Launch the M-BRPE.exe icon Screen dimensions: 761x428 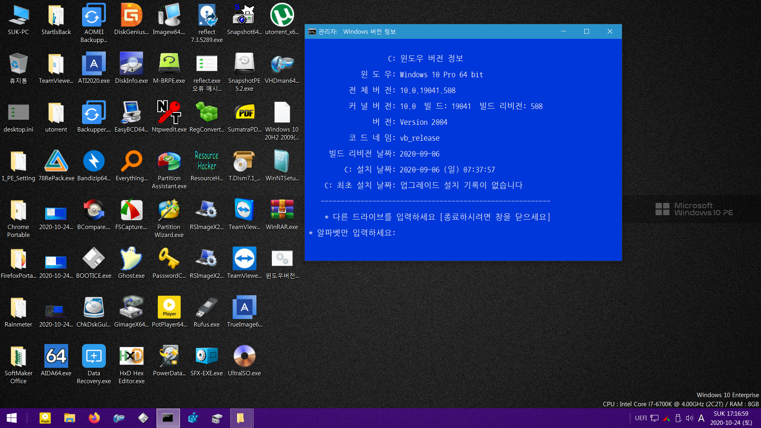[x=169, y=68]
